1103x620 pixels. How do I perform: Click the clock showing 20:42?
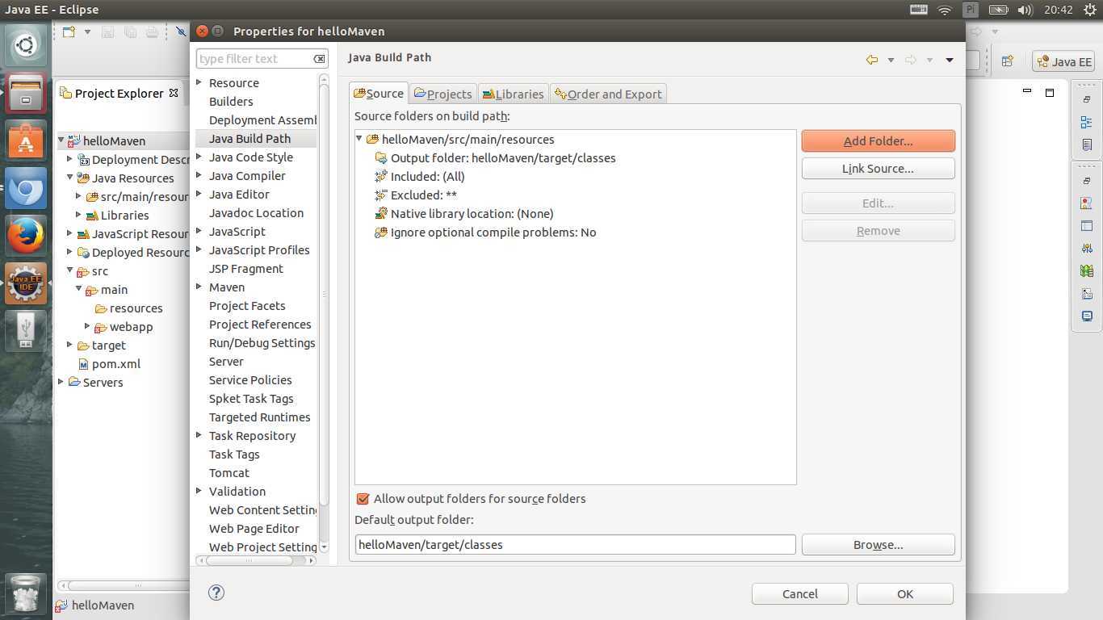pyautogui.click(x=1058, y=10)
